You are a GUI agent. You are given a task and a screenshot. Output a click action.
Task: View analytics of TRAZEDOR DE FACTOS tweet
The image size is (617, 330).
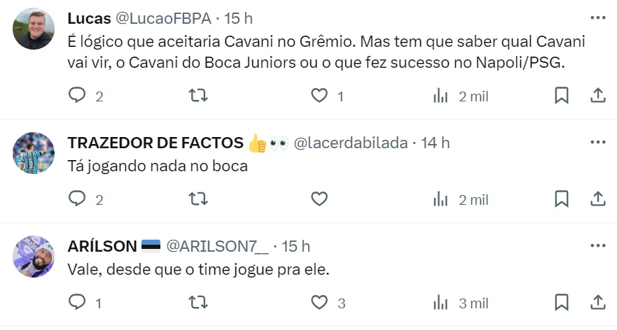[x=441, y=199]
